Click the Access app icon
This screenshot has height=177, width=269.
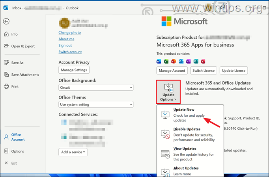[x=203, y=61]
